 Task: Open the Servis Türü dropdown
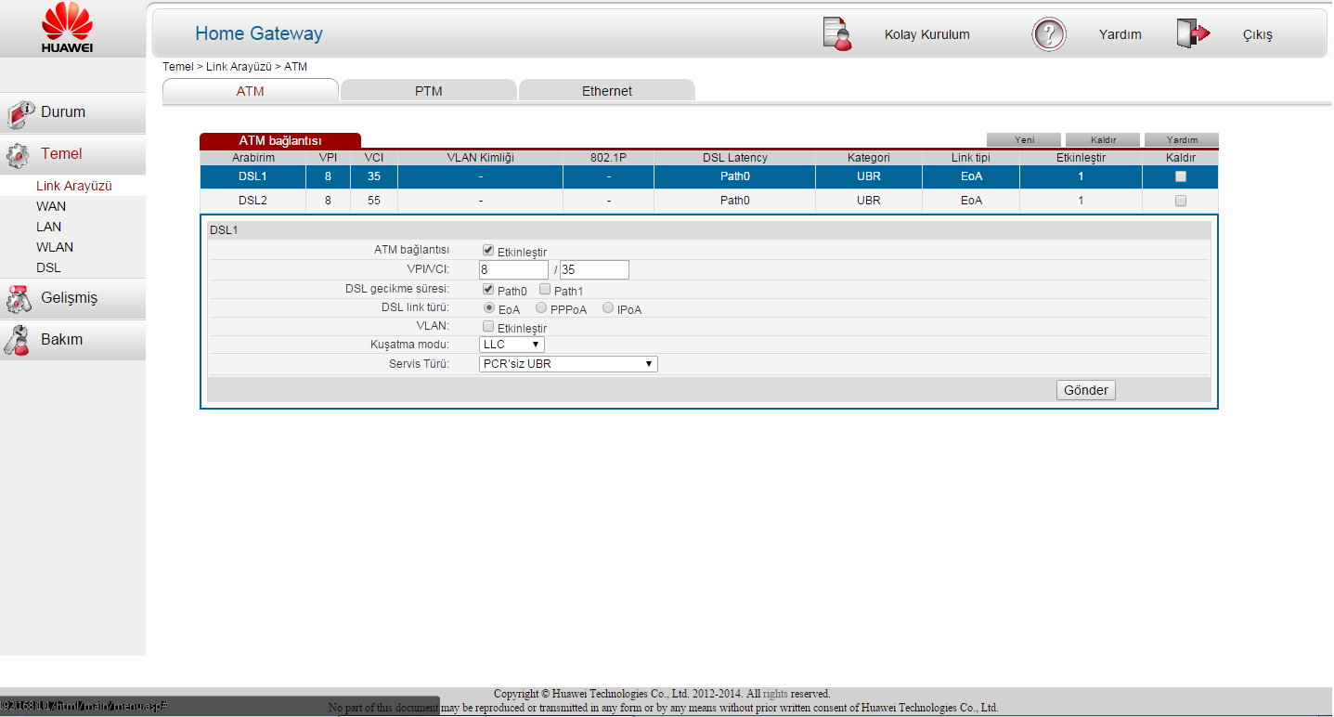(568, 364)
